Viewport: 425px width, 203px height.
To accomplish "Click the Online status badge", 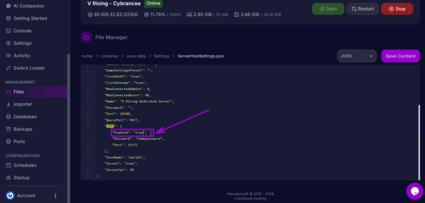I will tap(153, 3).
